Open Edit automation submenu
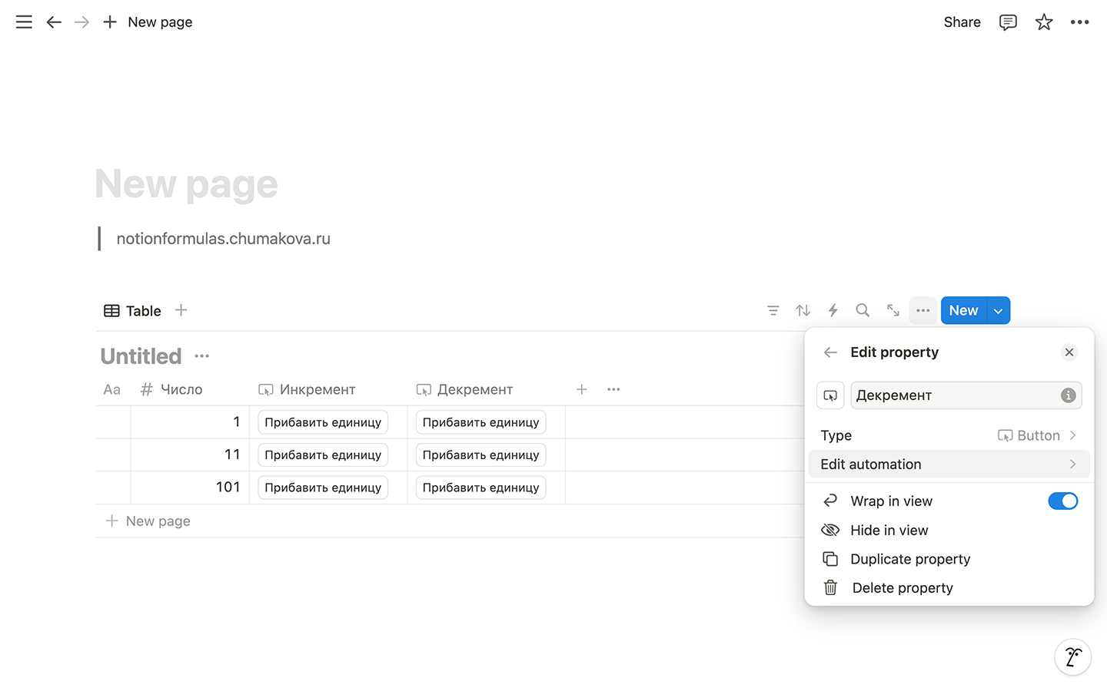 [949, 465]
